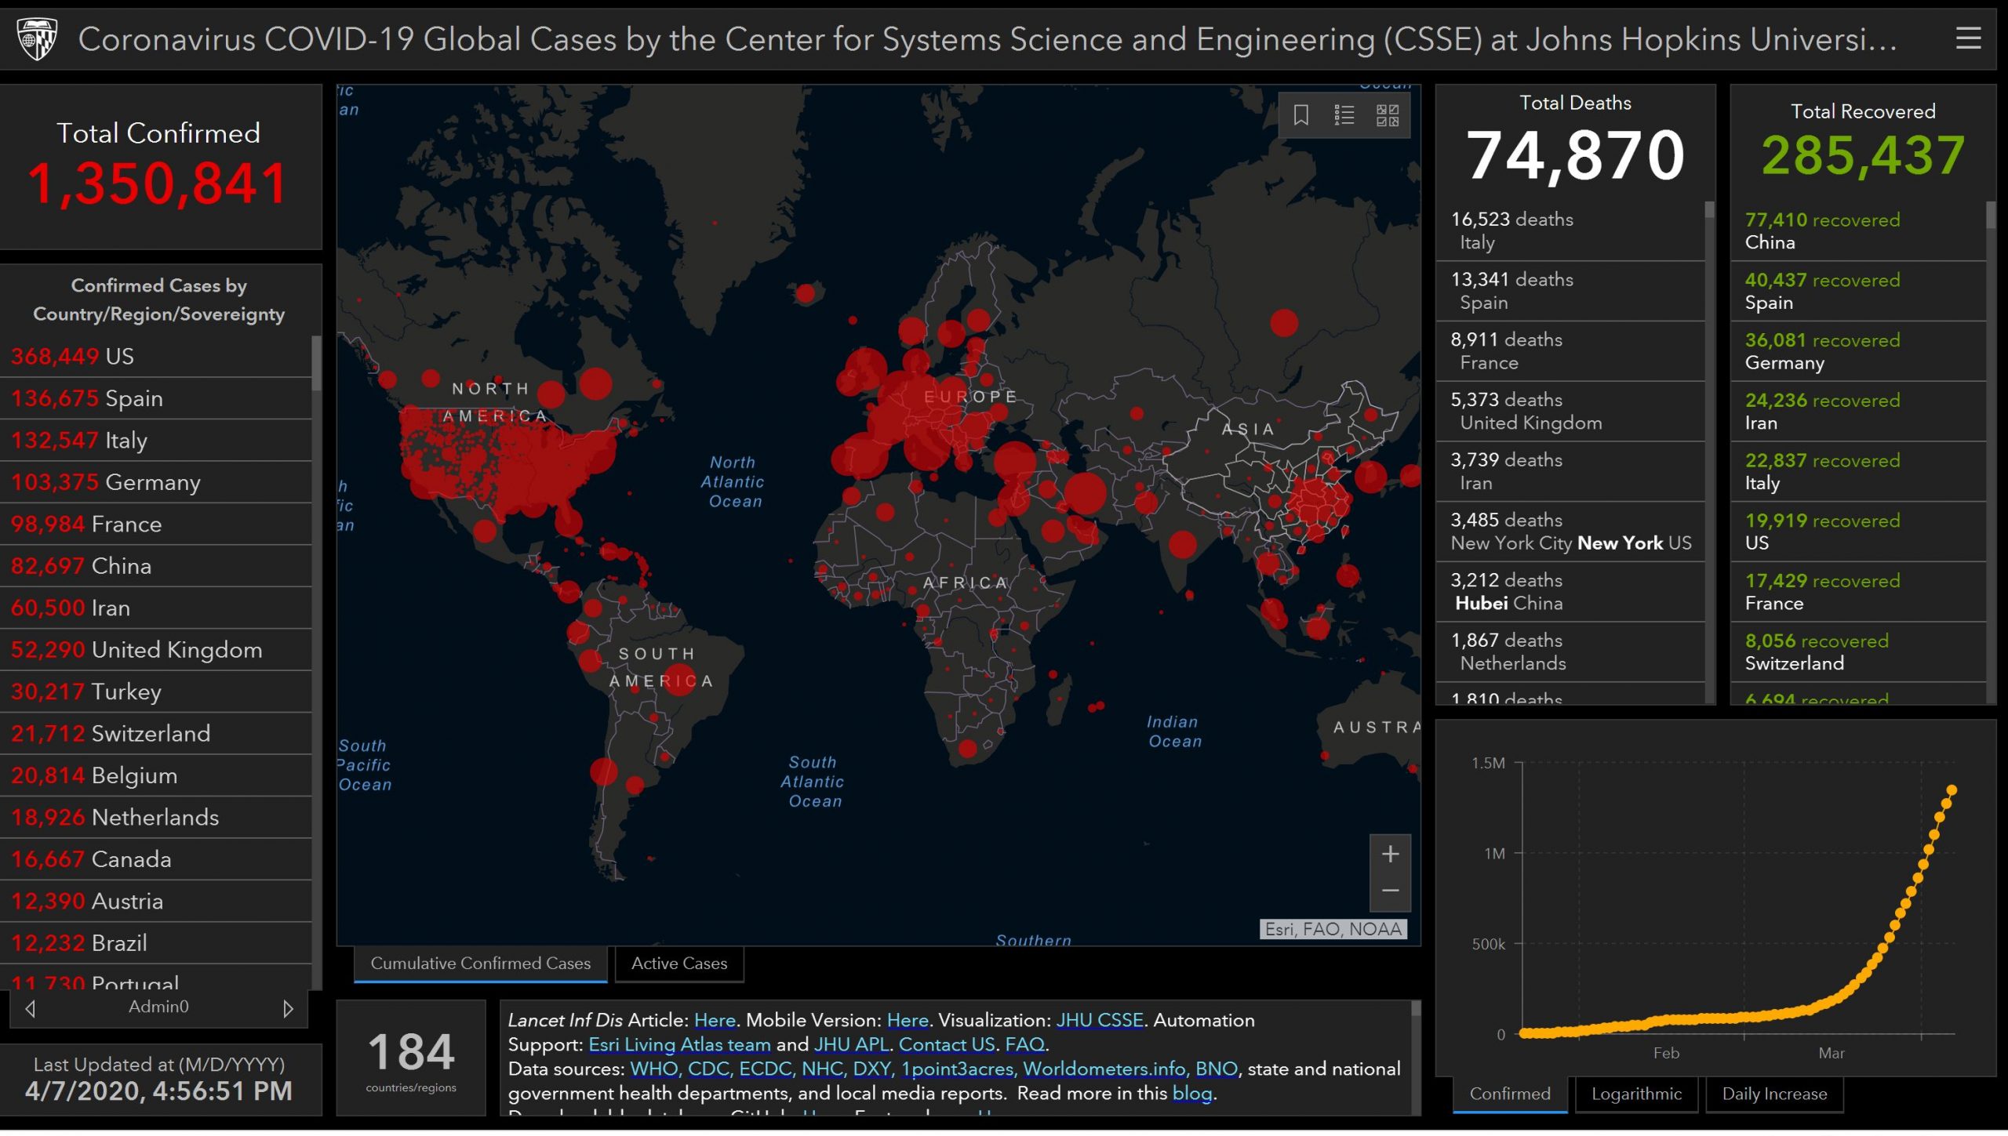Zoom out on the map
2008x1136 pixels.
(x=1390, y=891)
